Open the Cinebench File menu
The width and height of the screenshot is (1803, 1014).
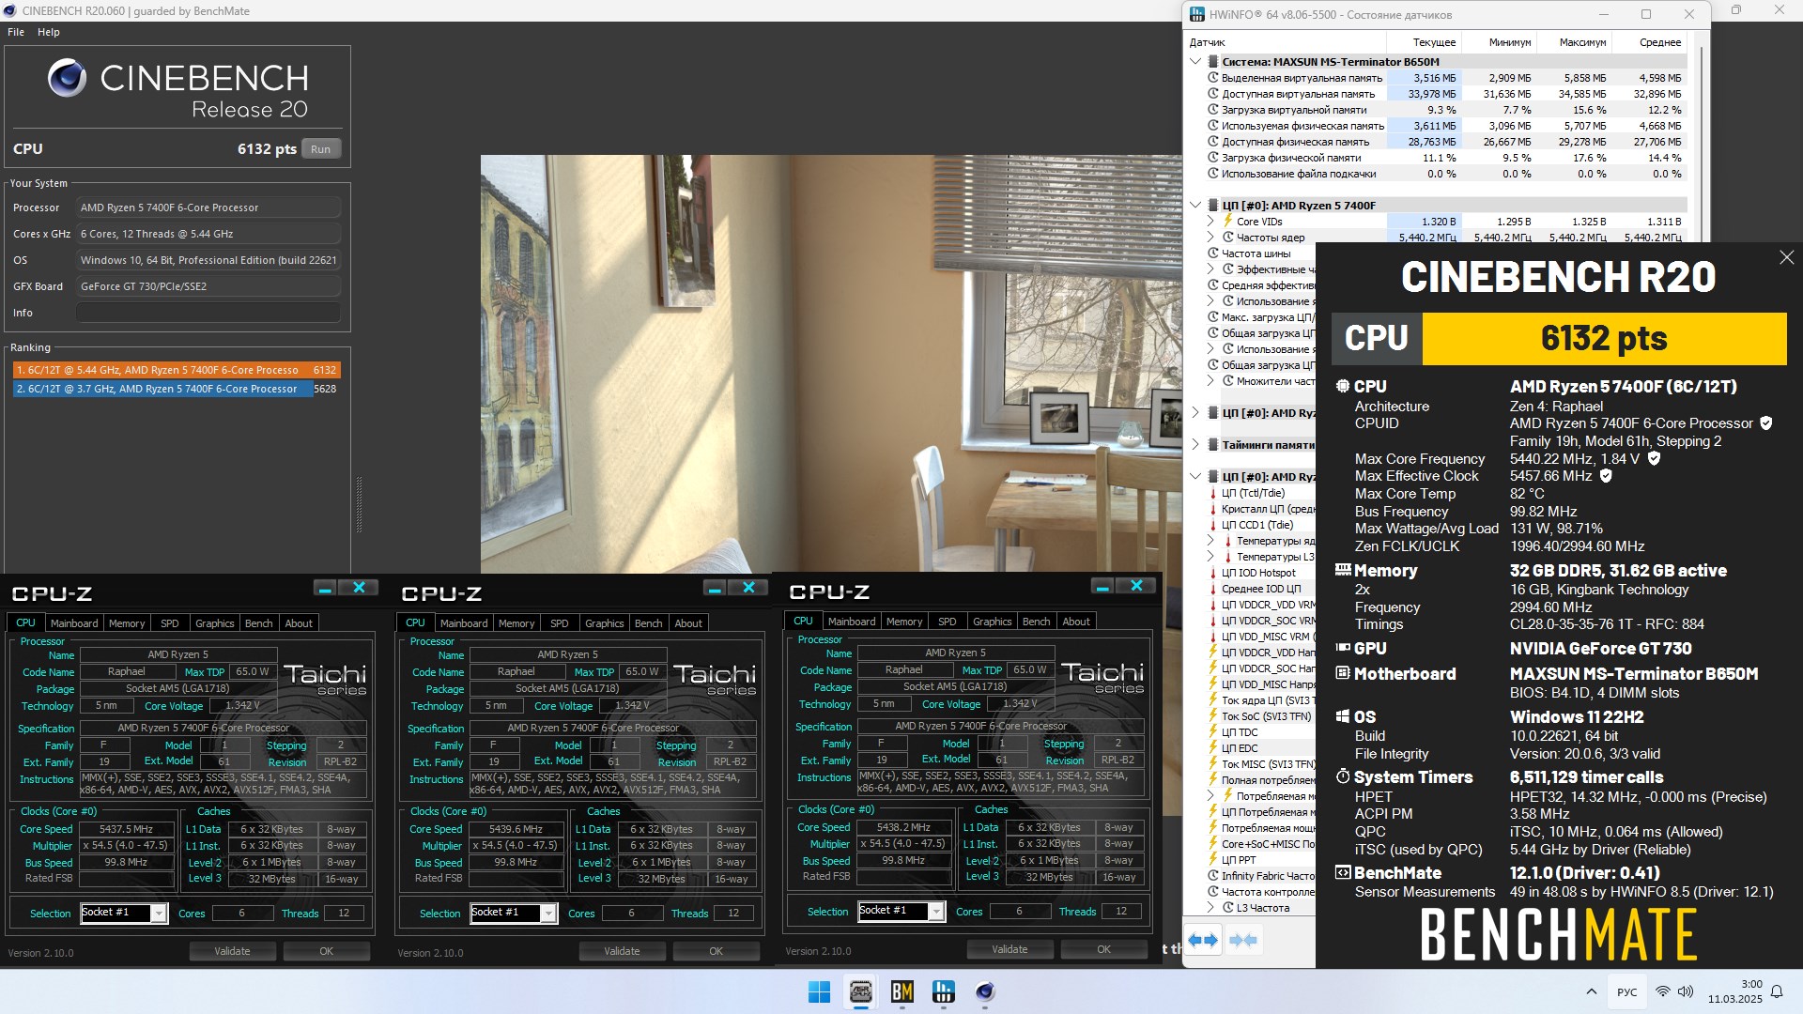click(x=16, y=32)
